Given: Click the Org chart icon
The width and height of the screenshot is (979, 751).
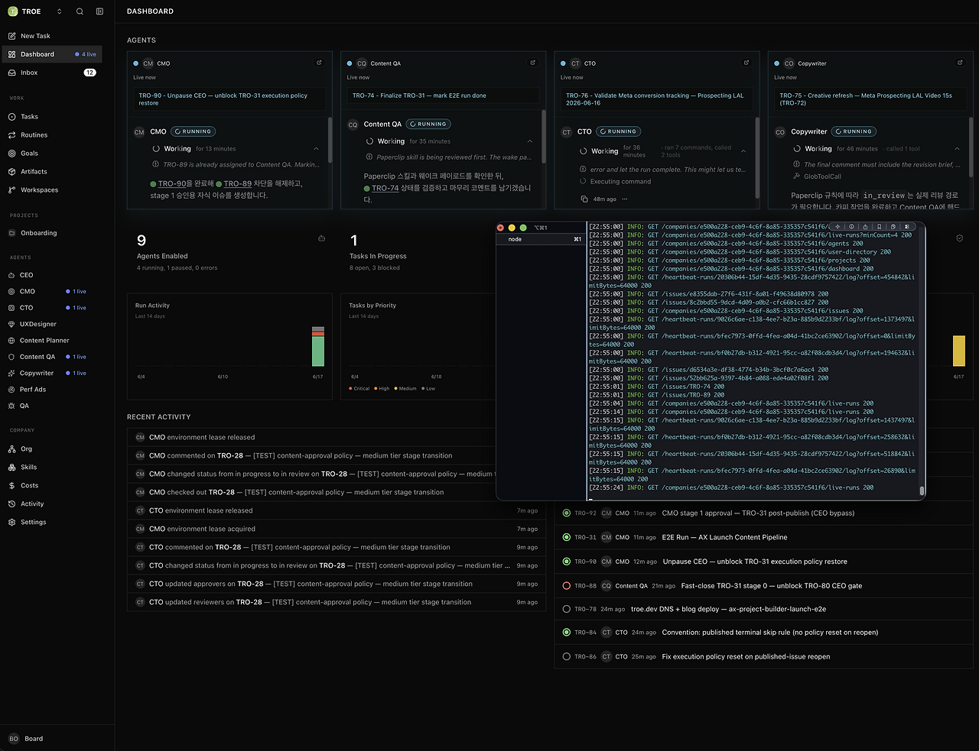Looking at the screenshot, I should tap(11, 449).
